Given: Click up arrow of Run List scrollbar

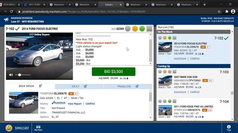Looking at the screenshot, I should click(232, 32).
